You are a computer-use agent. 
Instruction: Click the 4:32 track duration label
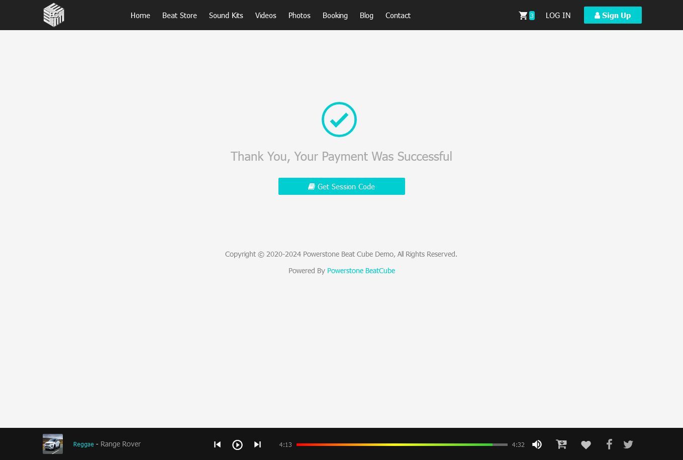tap(518, 445)
